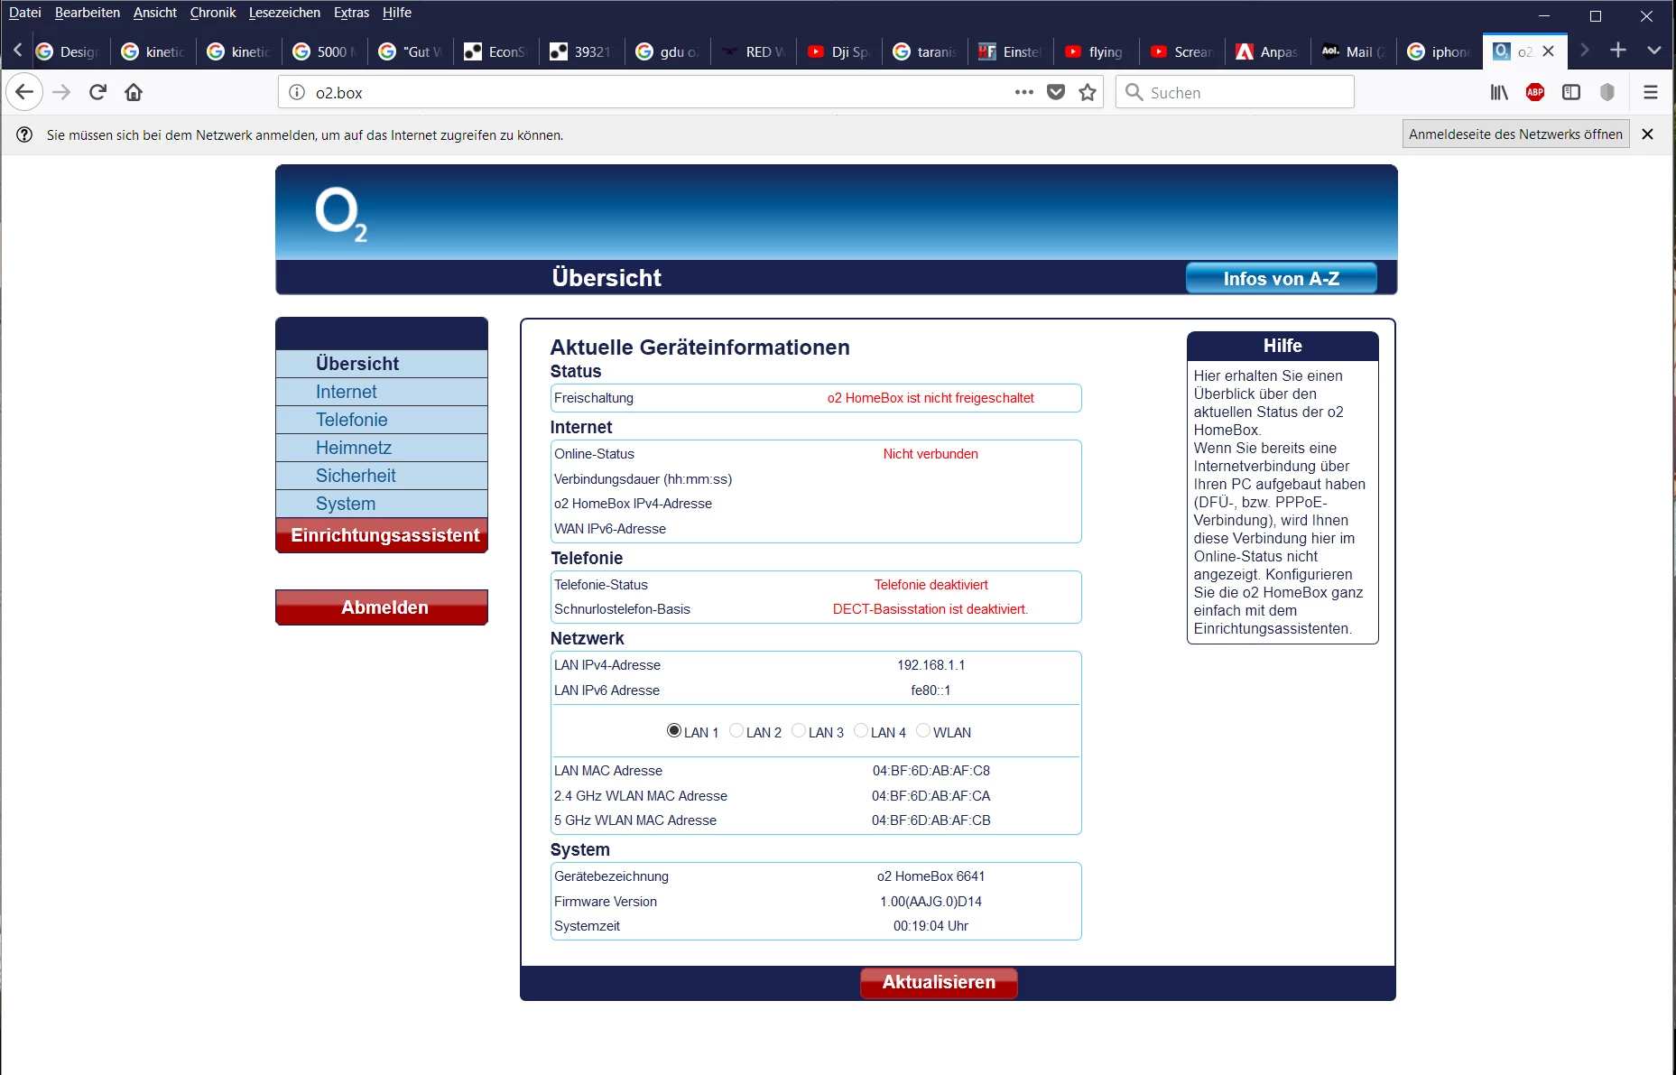Bookmark this page with the star
Image resolution: width=1676 pixels, height=1075 pixels.
coord(1088,92)
